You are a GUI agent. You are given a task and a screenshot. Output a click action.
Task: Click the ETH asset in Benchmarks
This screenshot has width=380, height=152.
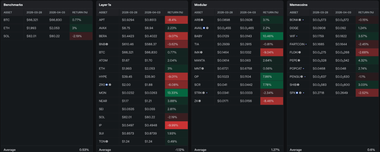tap(6, 28)
